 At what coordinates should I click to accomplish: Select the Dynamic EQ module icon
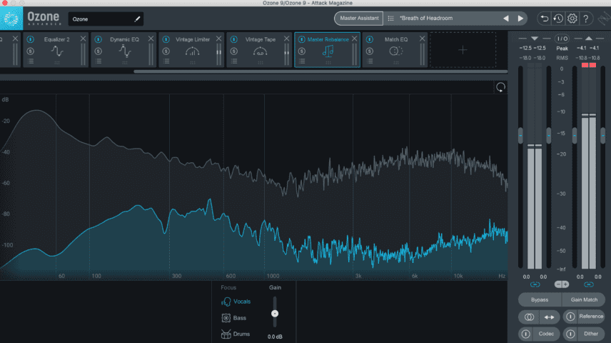125,51
